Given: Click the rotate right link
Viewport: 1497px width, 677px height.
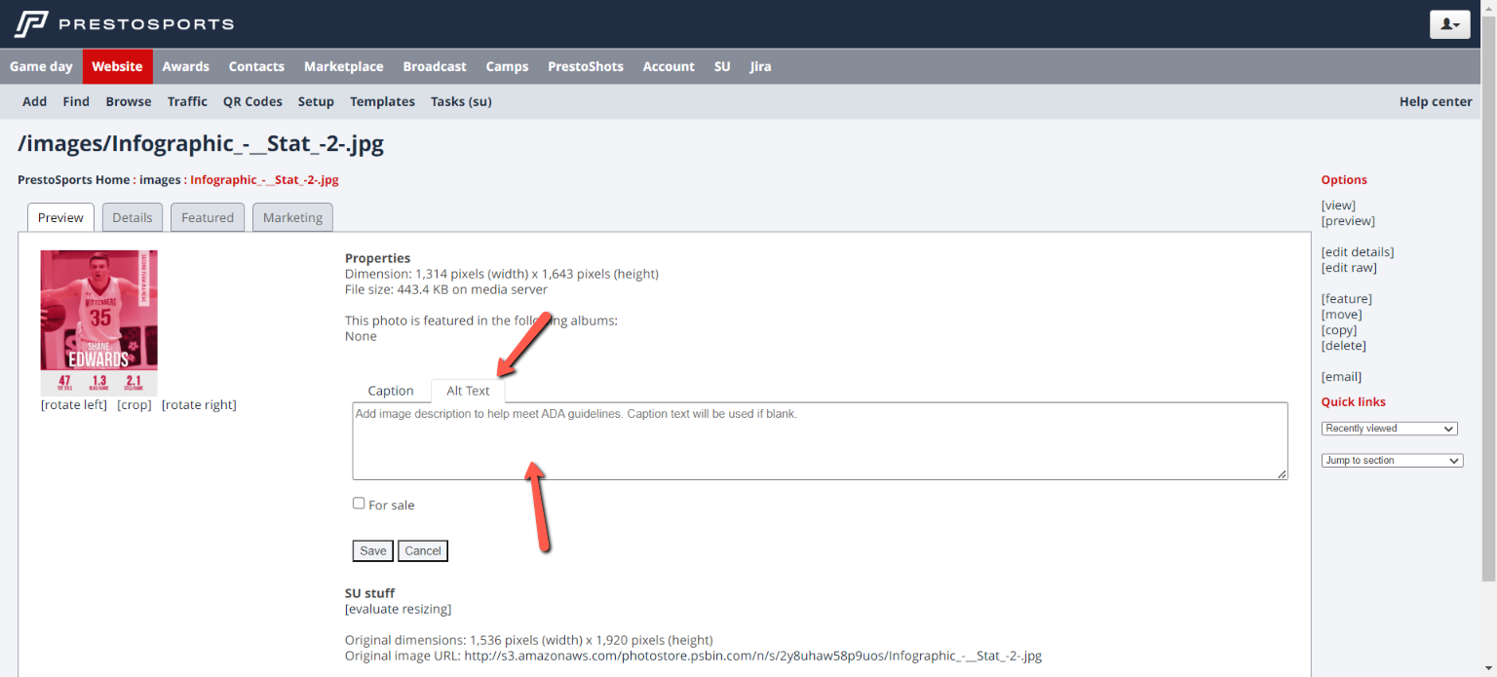Looking at the screenshot, I should click(199, 405).
